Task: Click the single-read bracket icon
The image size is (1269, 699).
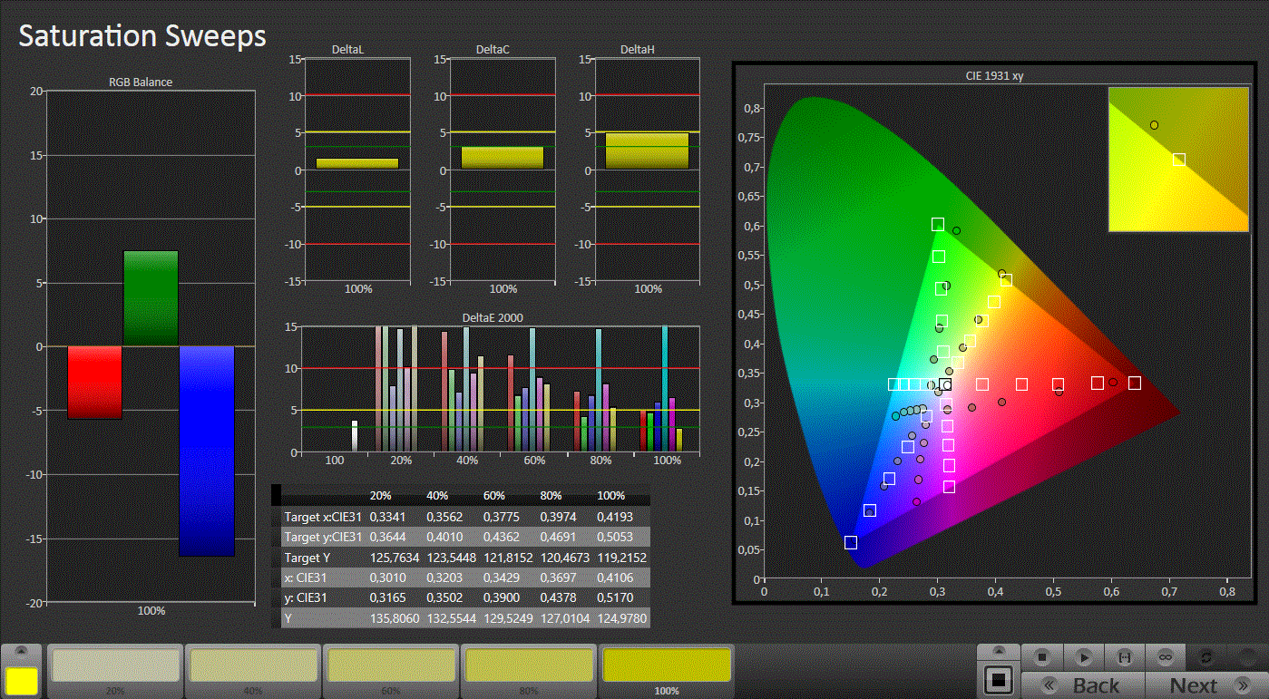Action: tap(1125, 656)
